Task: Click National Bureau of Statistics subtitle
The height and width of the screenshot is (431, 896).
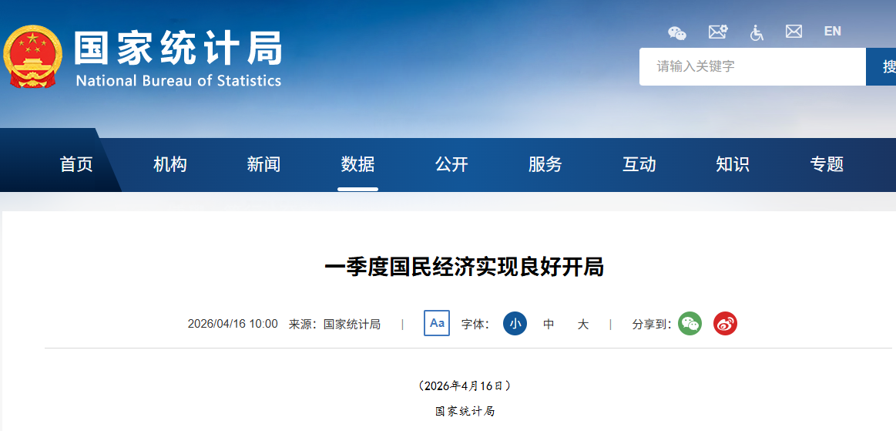Action: click(178, 80)
